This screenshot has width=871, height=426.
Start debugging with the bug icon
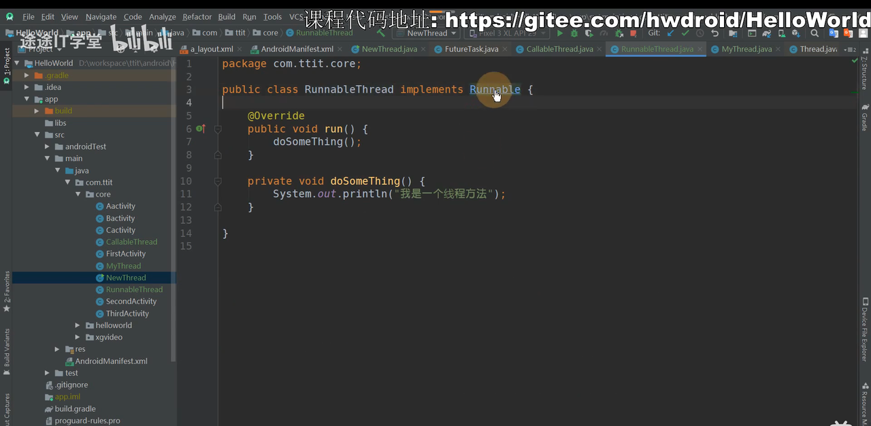tap(574, 33)
